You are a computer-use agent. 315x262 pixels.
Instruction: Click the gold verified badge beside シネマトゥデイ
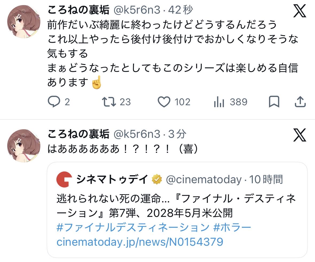click(157, 180)
